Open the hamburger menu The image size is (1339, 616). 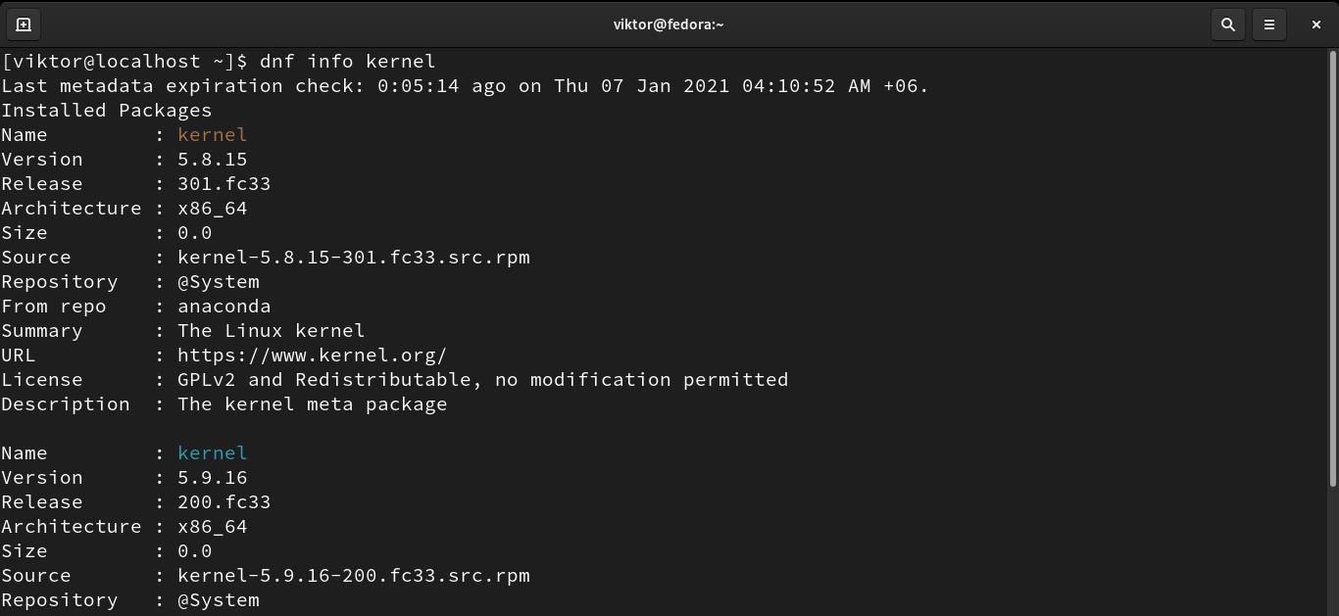tap(1269, 24)
